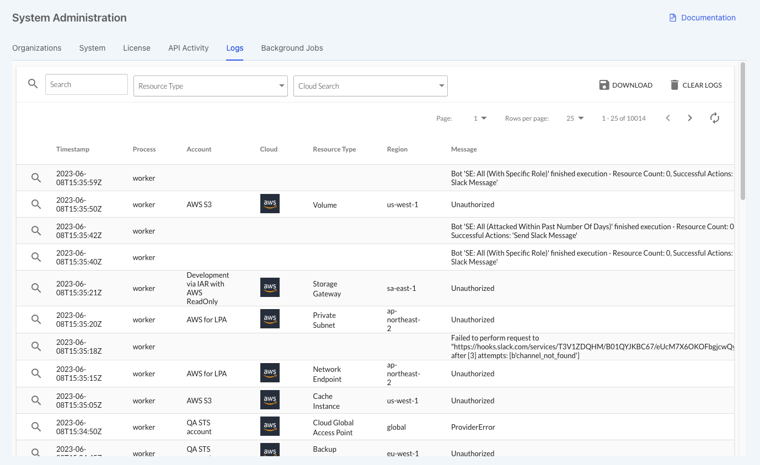Click the refresh logs icon
This screenshot has height=465, width=760.
[715, 118]
